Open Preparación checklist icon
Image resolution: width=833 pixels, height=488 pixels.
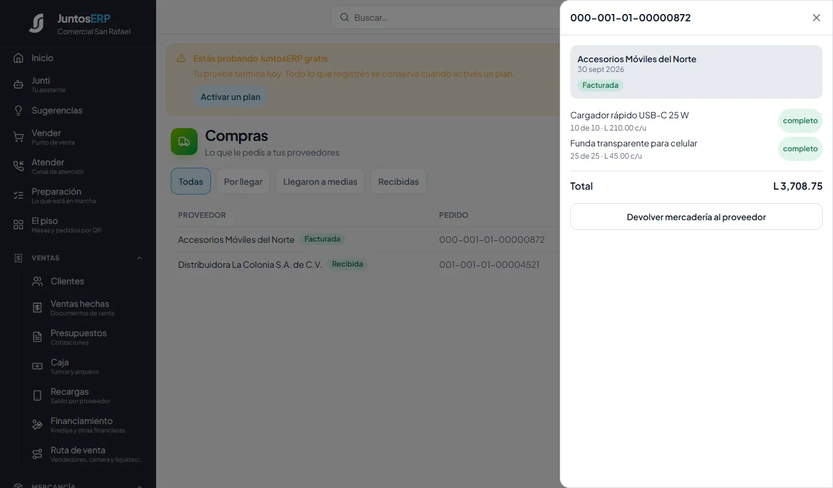18,195
